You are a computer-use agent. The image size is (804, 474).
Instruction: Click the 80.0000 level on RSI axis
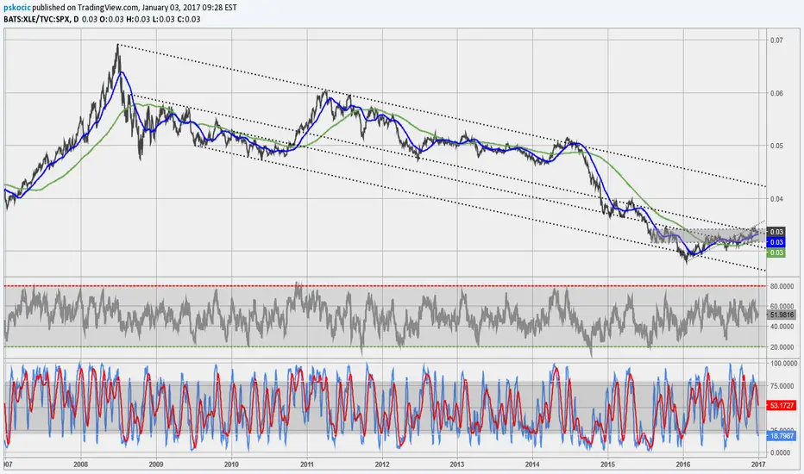[x=782, y=285]
